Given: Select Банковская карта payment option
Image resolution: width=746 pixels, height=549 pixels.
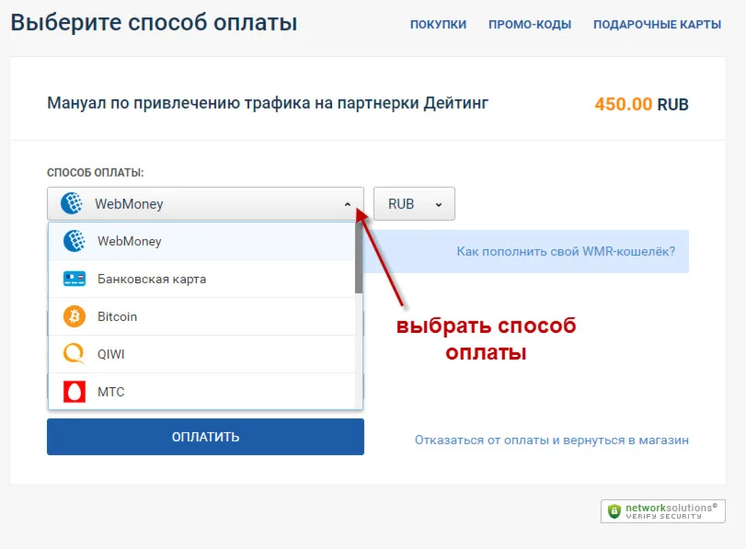Looking at the screenshot, I should click(201, 279).
